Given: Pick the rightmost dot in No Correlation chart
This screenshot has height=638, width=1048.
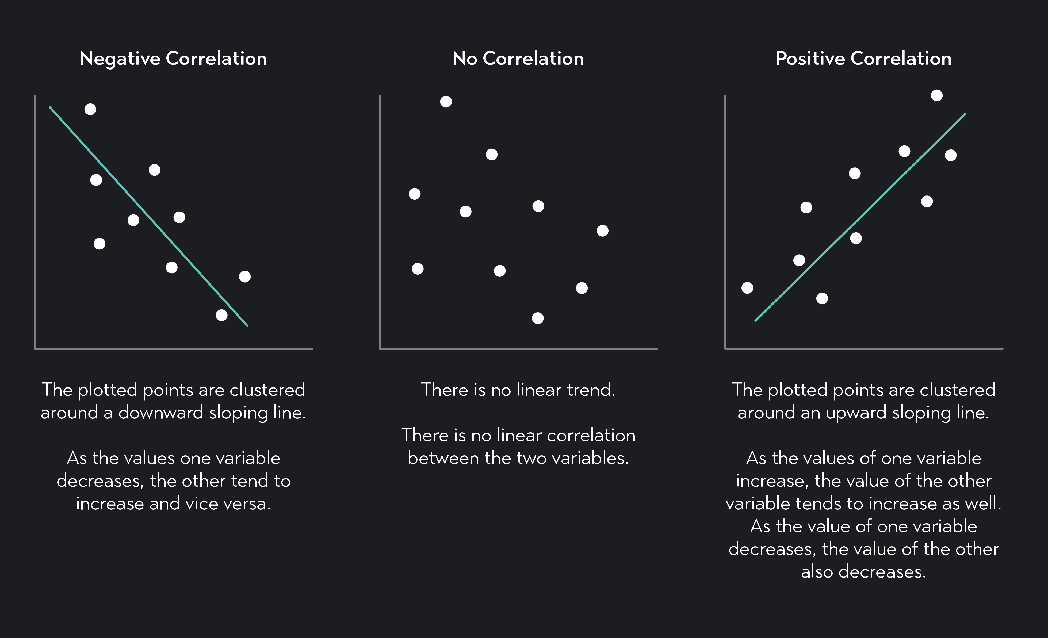Looking at the screenshot, I should pyautogui.click(x=602, y=231).
